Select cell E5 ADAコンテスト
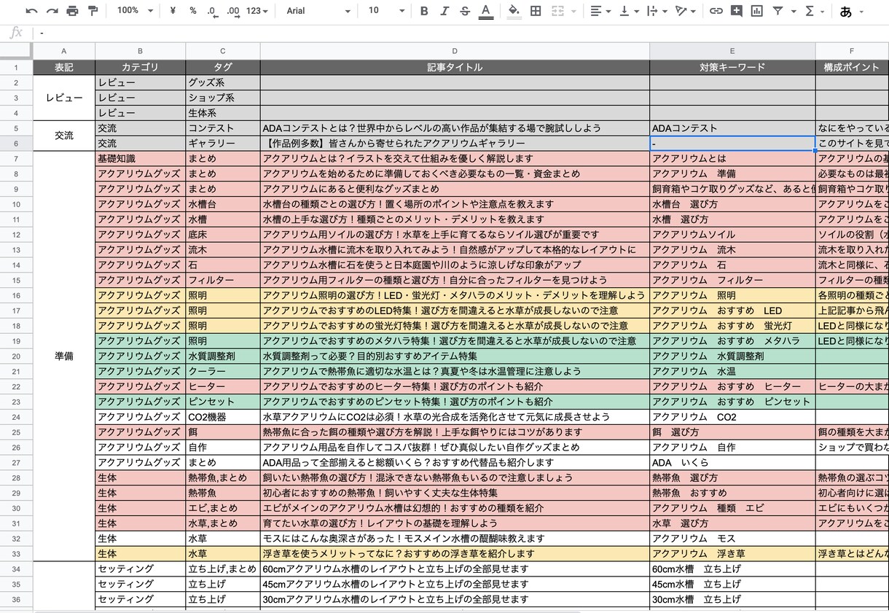Viewport: 889px width, 613px height. click(732, 128)
